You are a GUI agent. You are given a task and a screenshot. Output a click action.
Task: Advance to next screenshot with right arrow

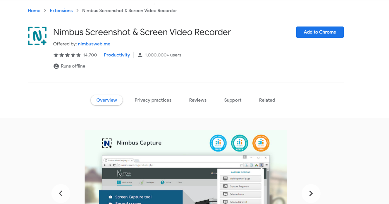[x=311, y=193]
